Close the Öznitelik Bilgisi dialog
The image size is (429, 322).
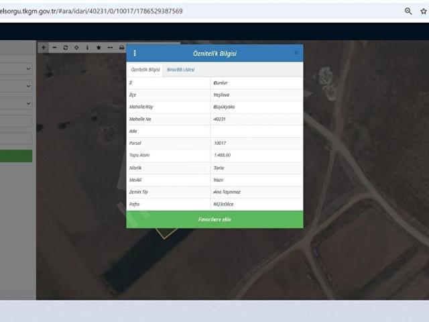(x=296, y=53)
